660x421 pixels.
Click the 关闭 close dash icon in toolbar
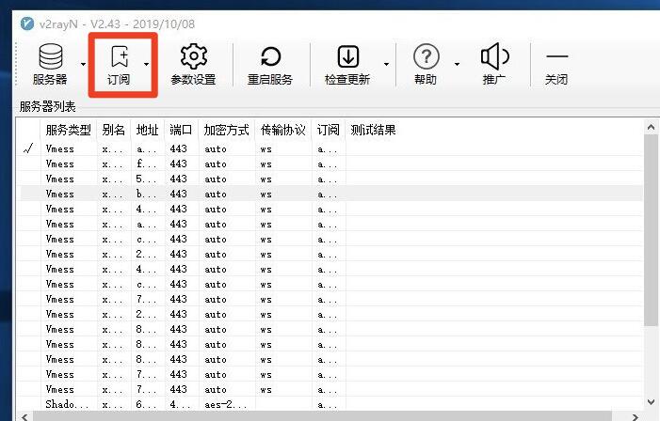point(556,56)
